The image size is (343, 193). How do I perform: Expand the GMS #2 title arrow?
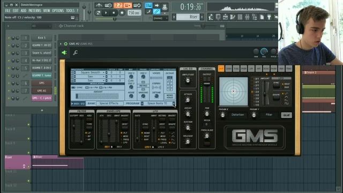(61, 44)
